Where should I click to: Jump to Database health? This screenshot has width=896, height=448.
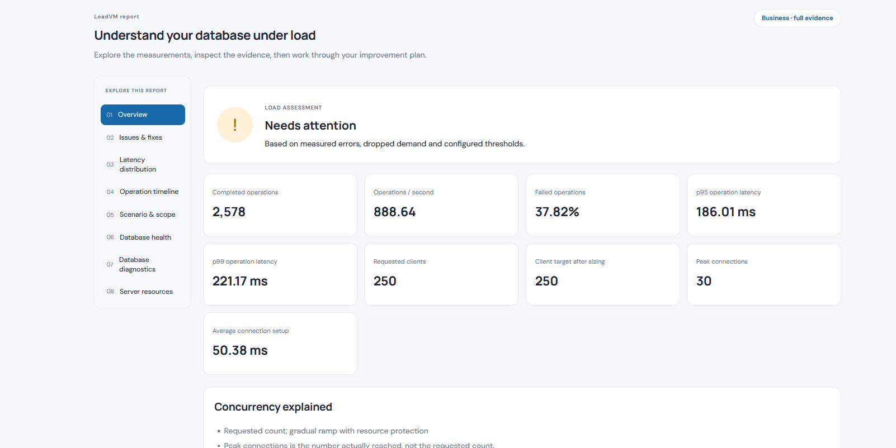pyautogui.click(x=143, y=237)
